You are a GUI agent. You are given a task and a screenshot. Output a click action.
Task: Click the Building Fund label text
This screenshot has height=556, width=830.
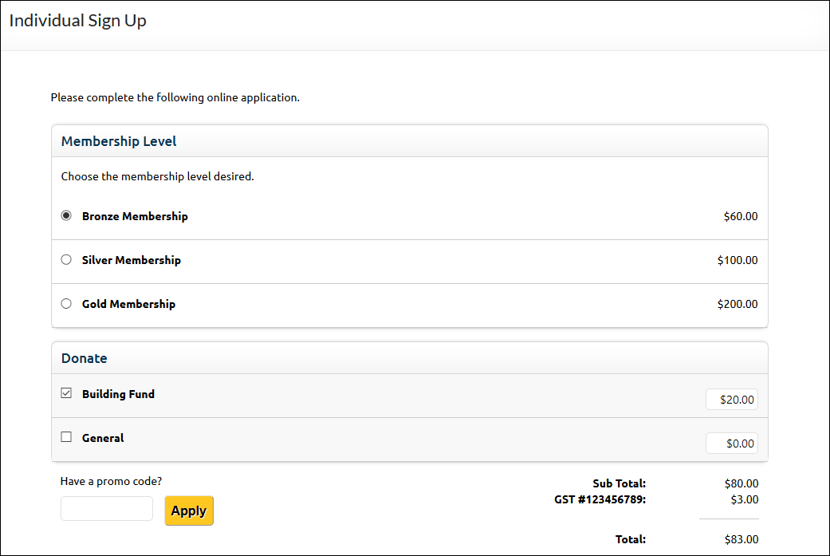click(x=118, y=394)
